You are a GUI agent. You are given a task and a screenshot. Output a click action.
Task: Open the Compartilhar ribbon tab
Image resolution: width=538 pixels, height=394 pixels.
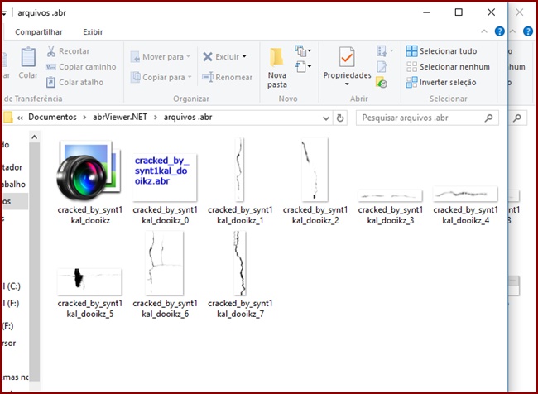pyautogui.click(x=39, y=32)
